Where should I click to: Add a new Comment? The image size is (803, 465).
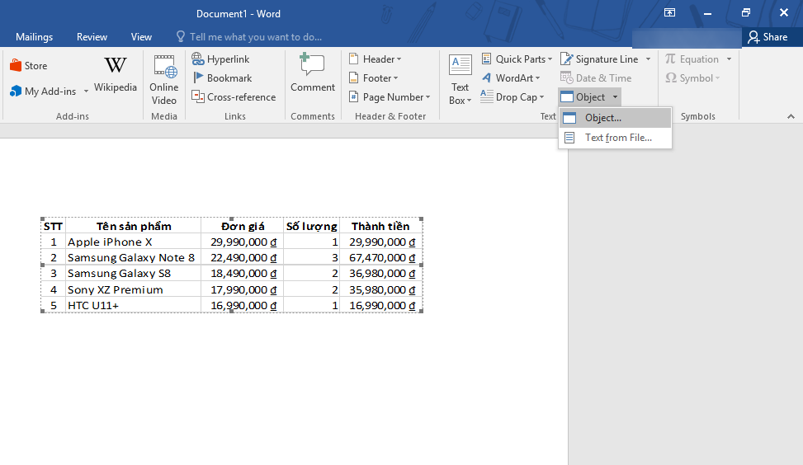click(x=313, y=73)
